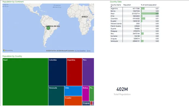The image size is (189, 106).
Task: Click the Population by Continent title
Action: (13, 2)
